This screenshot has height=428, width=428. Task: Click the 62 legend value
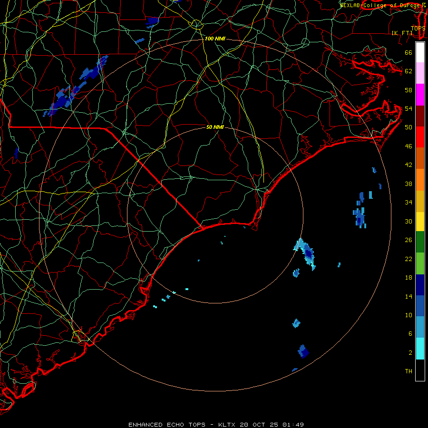(x=409, y=71)
